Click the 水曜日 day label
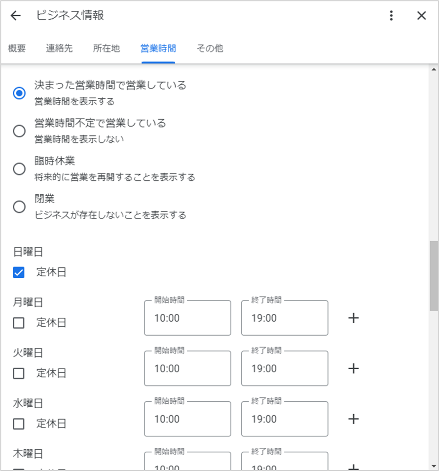Image resolution: width=439 pixels, height=471 pixels. click(28, 403)
